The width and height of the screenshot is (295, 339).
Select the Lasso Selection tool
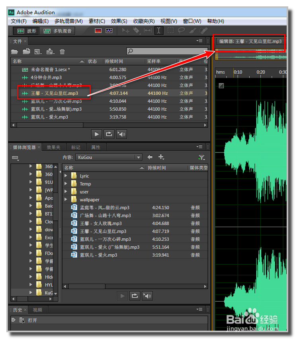pos(181,31)
